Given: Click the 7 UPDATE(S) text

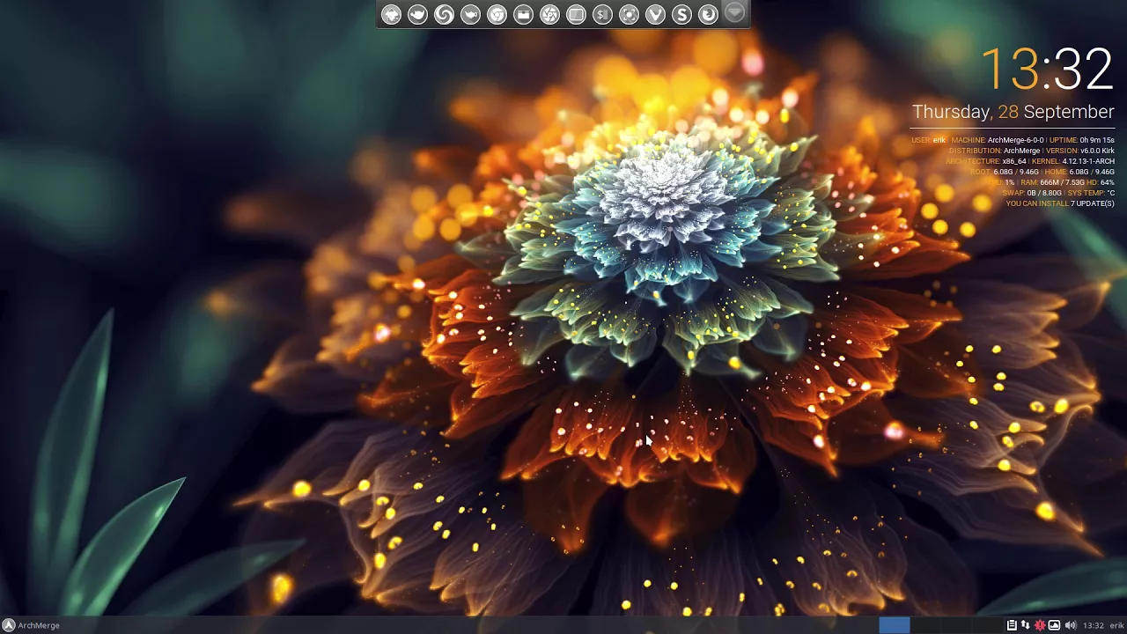Looking at the screenshot, I should 1093,203.
